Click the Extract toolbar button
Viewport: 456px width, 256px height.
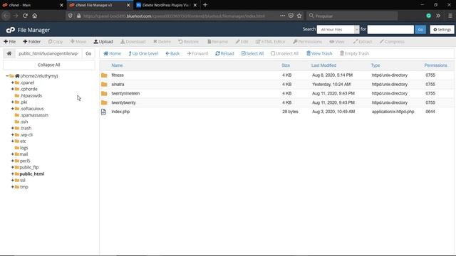tap(363, 41)
